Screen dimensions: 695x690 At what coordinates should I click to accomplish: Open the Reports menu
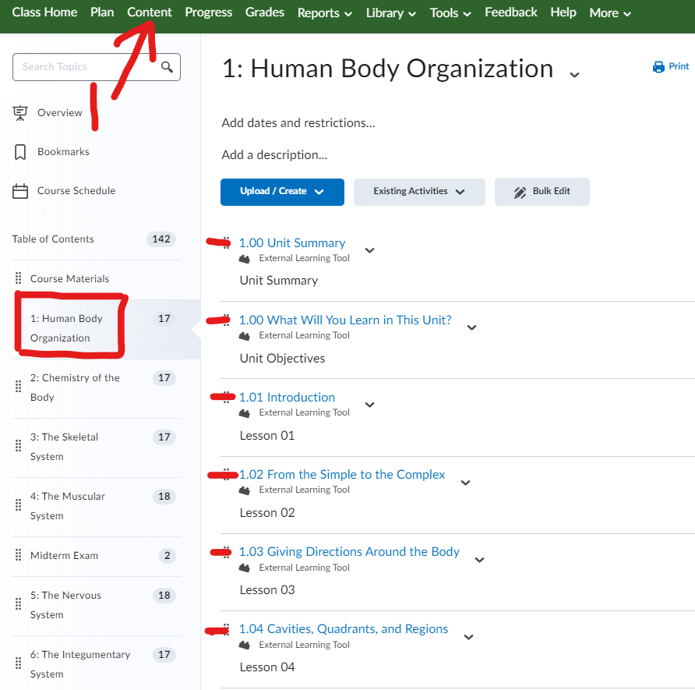tap(324, 13)
